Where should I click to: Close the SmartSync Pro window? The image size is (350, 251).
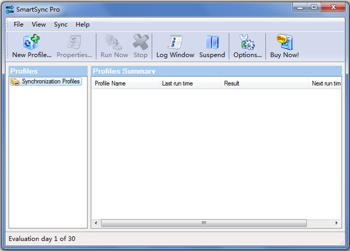pyautogui.click(x=333, y=8)
